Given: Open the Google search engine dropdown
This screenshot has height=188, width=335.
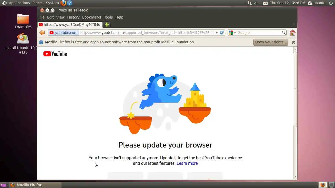Looking at the screenshot, I should pyautogui.click(x=232, y=33).
